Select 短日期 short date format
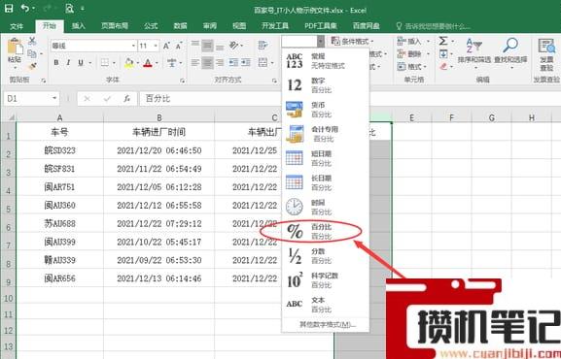This screenshot has width=561, height=359. (x=325, y=158)
